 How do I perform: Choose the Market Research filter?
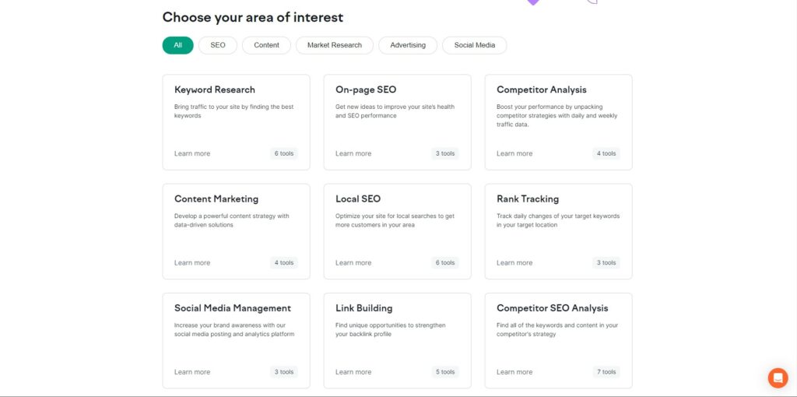coord(335,45)
